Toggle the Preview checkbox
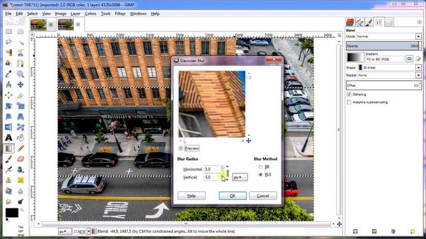The width and height of the screenshot is (426, 239). click(x=181, y=148)
